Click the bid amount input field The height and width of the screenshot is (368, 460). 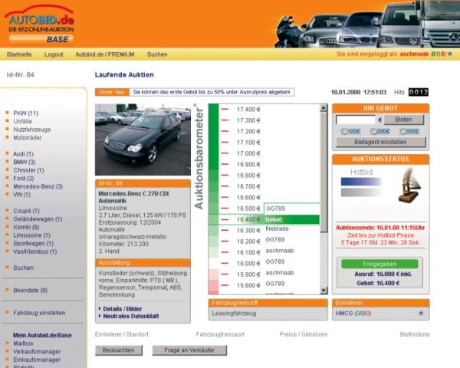coord(356,120)
